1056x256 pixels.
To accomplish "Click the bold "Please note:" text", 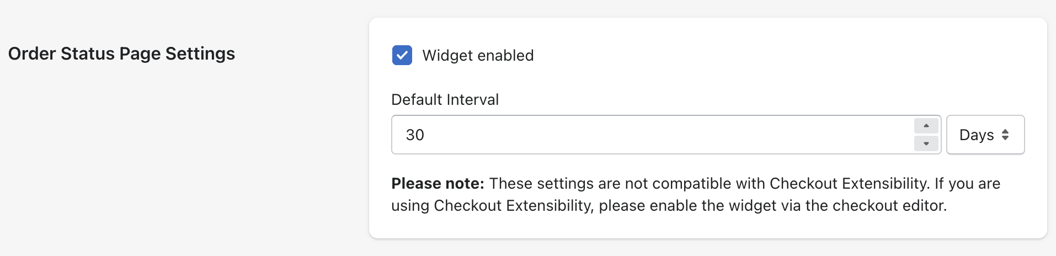I will click(438, 184).
